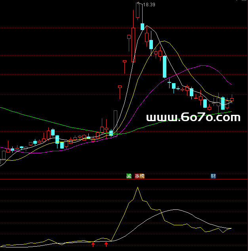The height and width of the screenshot is (251, 248).
Task: Click the peak of the yellow indicator line
Action: coord(137,188)
